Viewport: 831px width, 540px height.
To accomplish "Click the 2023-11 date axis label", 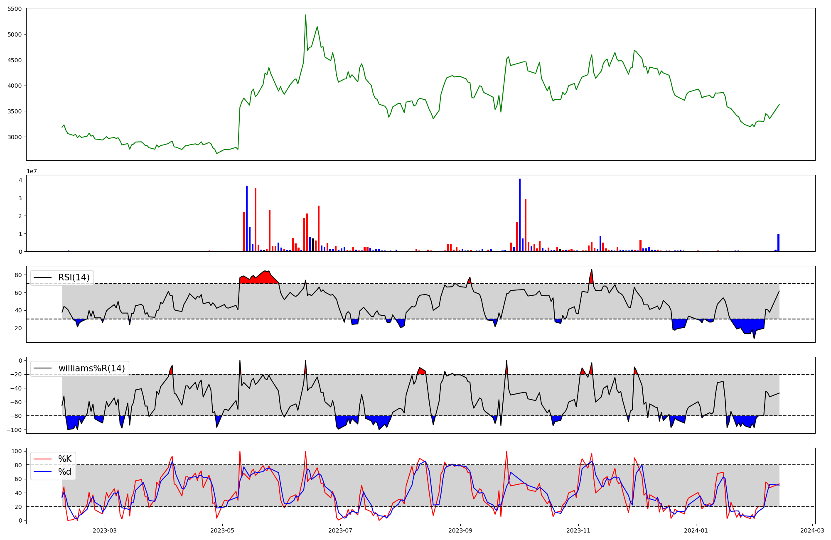I will tap(578, 530).
